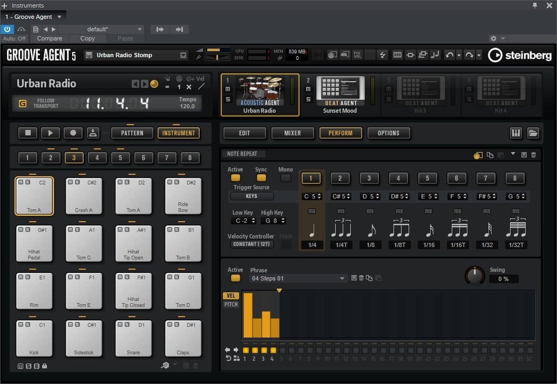The width and height of the screenshot is (557, 384).
Task: Copy the phrase with the copy icon
Action: point(369,278)
